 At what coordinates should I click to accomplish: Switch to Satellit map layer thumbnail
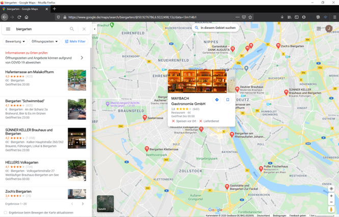105,204
